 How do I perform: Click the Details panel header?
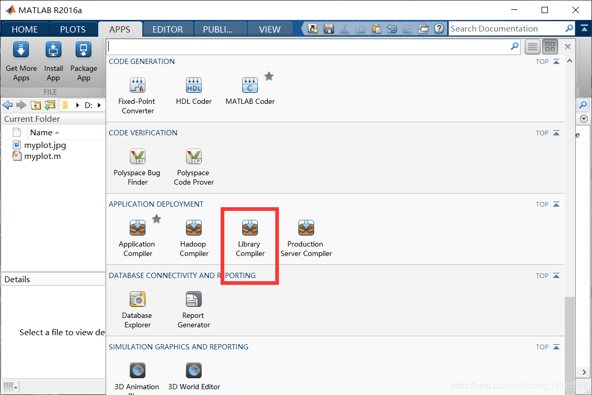pyautogui.click(x=53, y=279)
